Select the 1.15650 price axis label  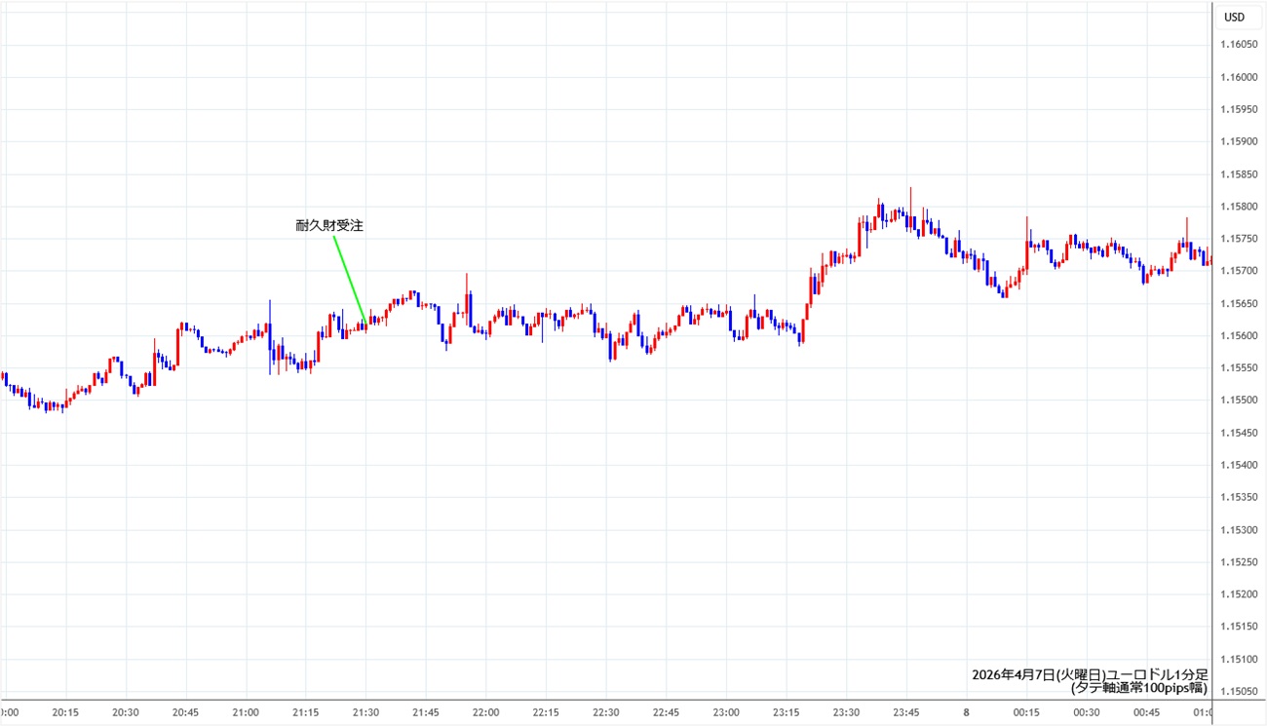pyautogui.click(x=1238, y=303)
